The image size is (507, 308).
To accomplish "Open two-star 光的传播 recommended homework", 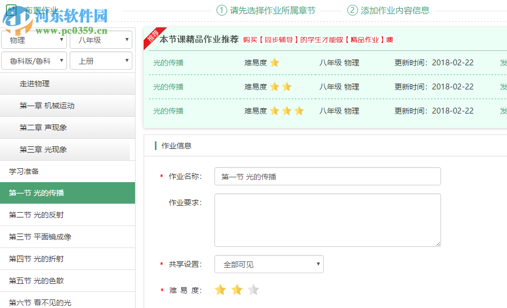I will 168,87.
